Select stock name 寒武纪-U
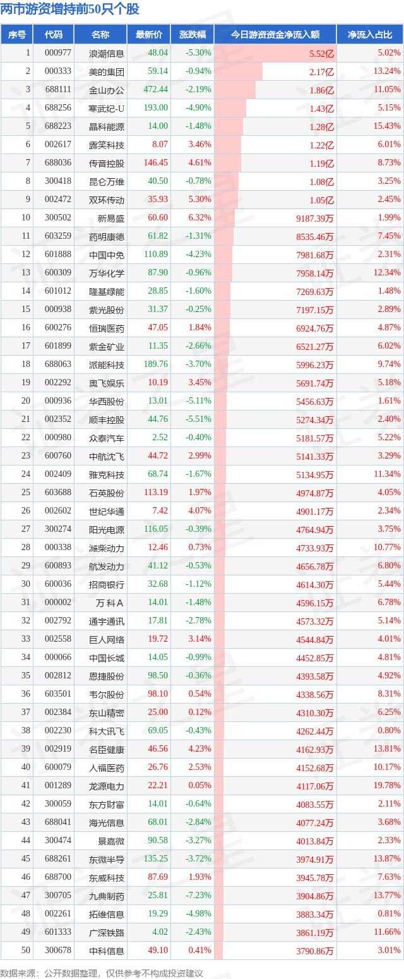 pyautogui.click(x=107, y=109)
